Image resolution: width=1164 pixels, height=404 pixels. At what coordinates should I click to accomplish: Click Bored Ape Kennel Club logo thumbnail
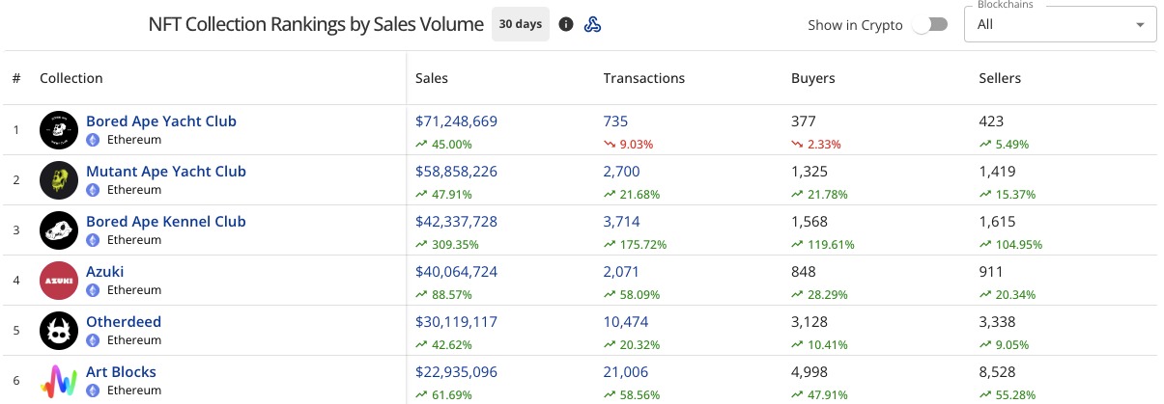tap(59, 230)
